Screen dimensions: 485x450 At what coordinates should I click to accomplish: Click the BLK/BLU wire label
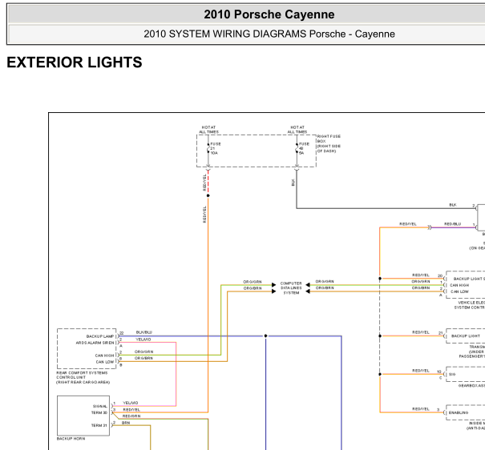(x=143, y=332)
